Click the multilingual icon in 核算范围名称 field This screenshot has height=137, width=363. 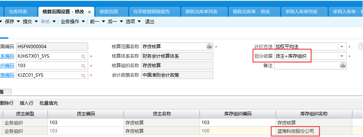pyautogui.click(x=209, y=46)
